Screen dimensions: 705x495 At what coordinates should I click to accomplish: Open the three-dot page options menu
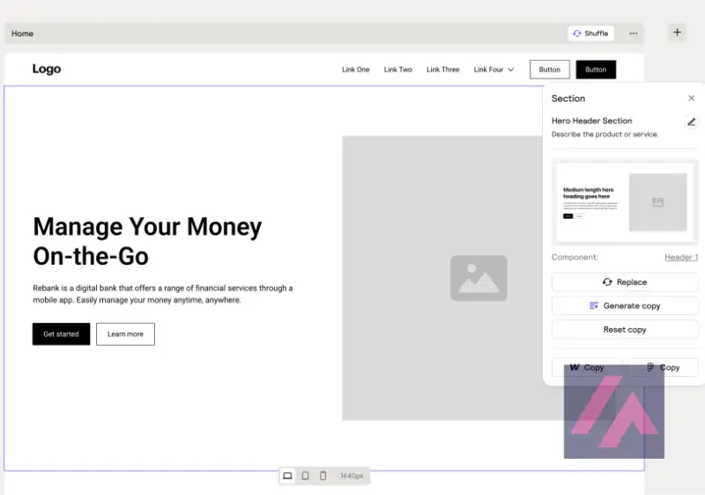(x=633, y=34)
